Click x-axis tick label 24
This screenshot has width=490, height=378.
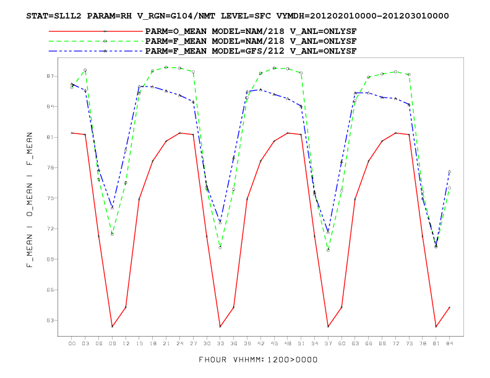(179, 343)
